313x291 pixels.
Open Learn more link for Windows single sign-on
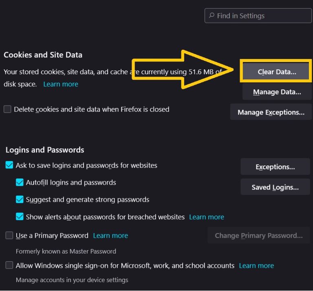pos(256,265)
